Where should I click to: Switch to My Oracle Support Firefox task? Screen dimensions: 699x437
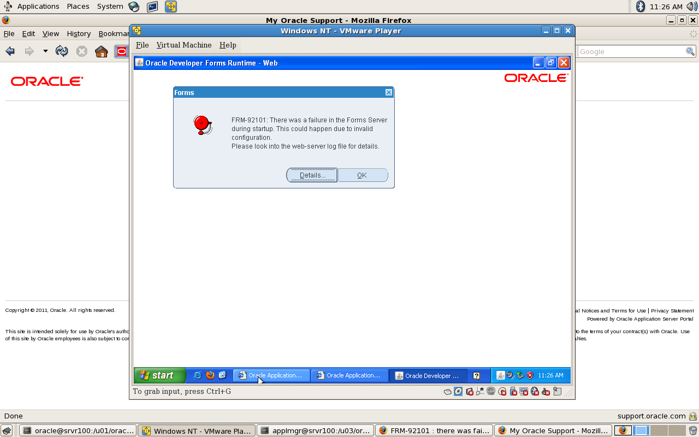pos(553,430)
